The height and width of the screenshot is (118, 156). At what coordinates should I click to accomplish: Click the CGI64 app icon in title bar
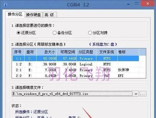coord(5,5)
